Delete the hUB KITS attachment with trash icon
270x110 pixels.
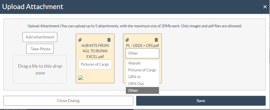pos(109,40)
